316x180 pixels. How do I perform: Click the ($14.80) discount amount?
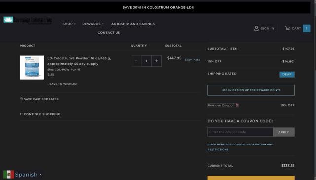pyautogui.click(x=288, y=62)
